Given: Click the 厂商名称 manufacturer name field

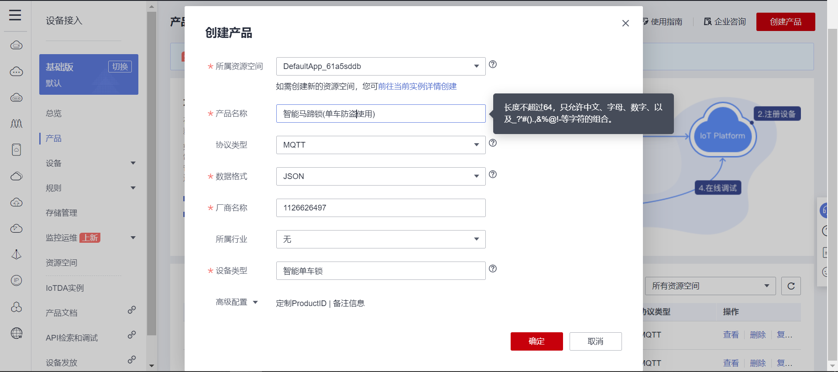Looking at the screenshot, I should tap(381, 208).
